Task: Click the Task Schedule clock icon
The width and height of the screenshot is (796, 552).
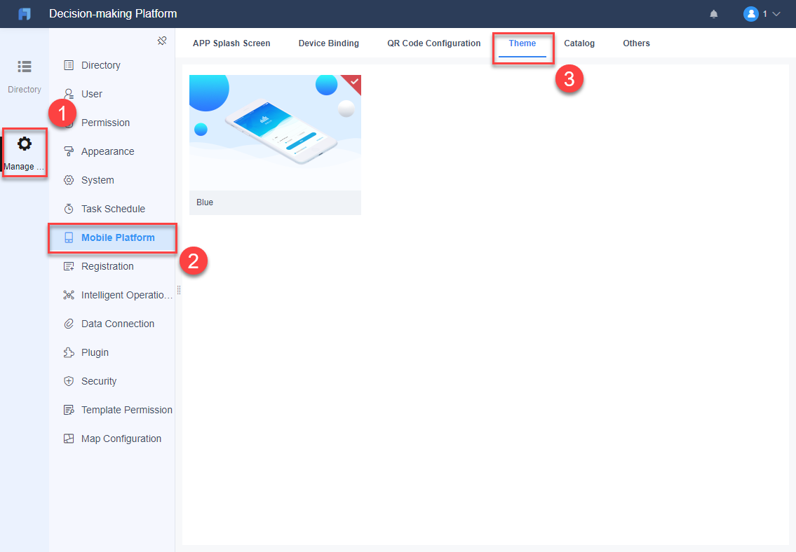Action: (68, 208)
